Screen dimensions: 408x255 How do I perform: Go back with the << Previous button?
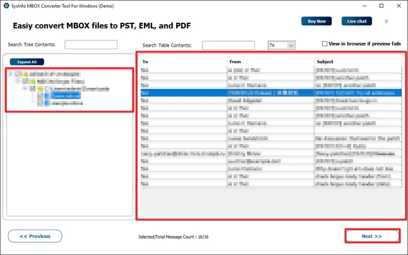(35, 236)
